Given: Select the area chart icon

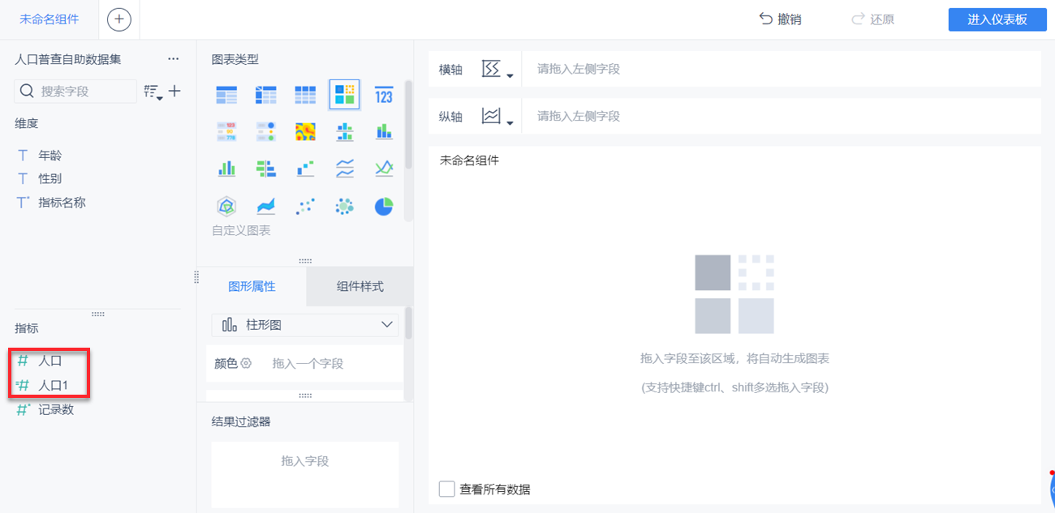Looking at the screenshot, I should 265,207.
